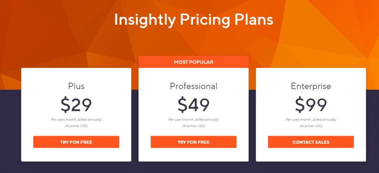Click TRY FOR FREE under the Plus plan

click(76, 142)
